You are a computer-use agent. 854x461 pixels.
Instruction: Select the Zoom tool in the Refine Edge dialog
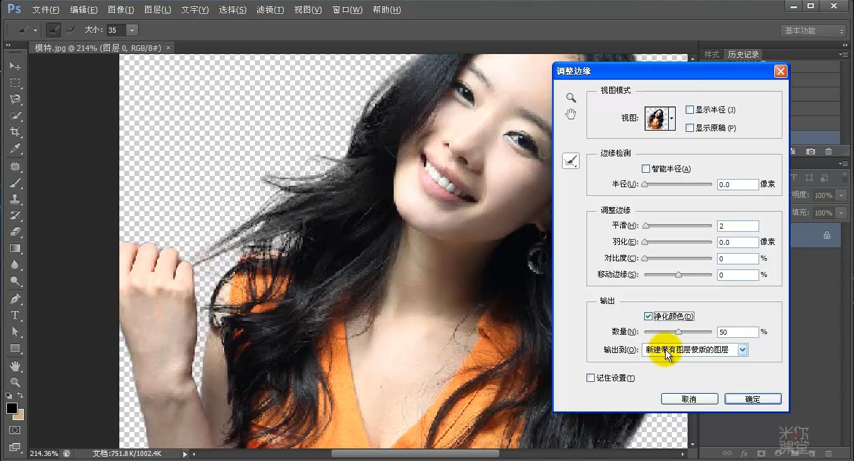(571, 97)
